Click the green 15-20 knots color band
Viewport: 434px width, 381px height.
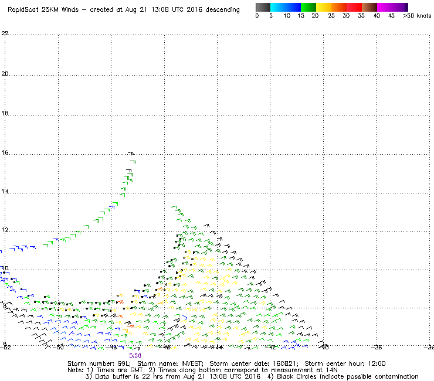point(308,7)
